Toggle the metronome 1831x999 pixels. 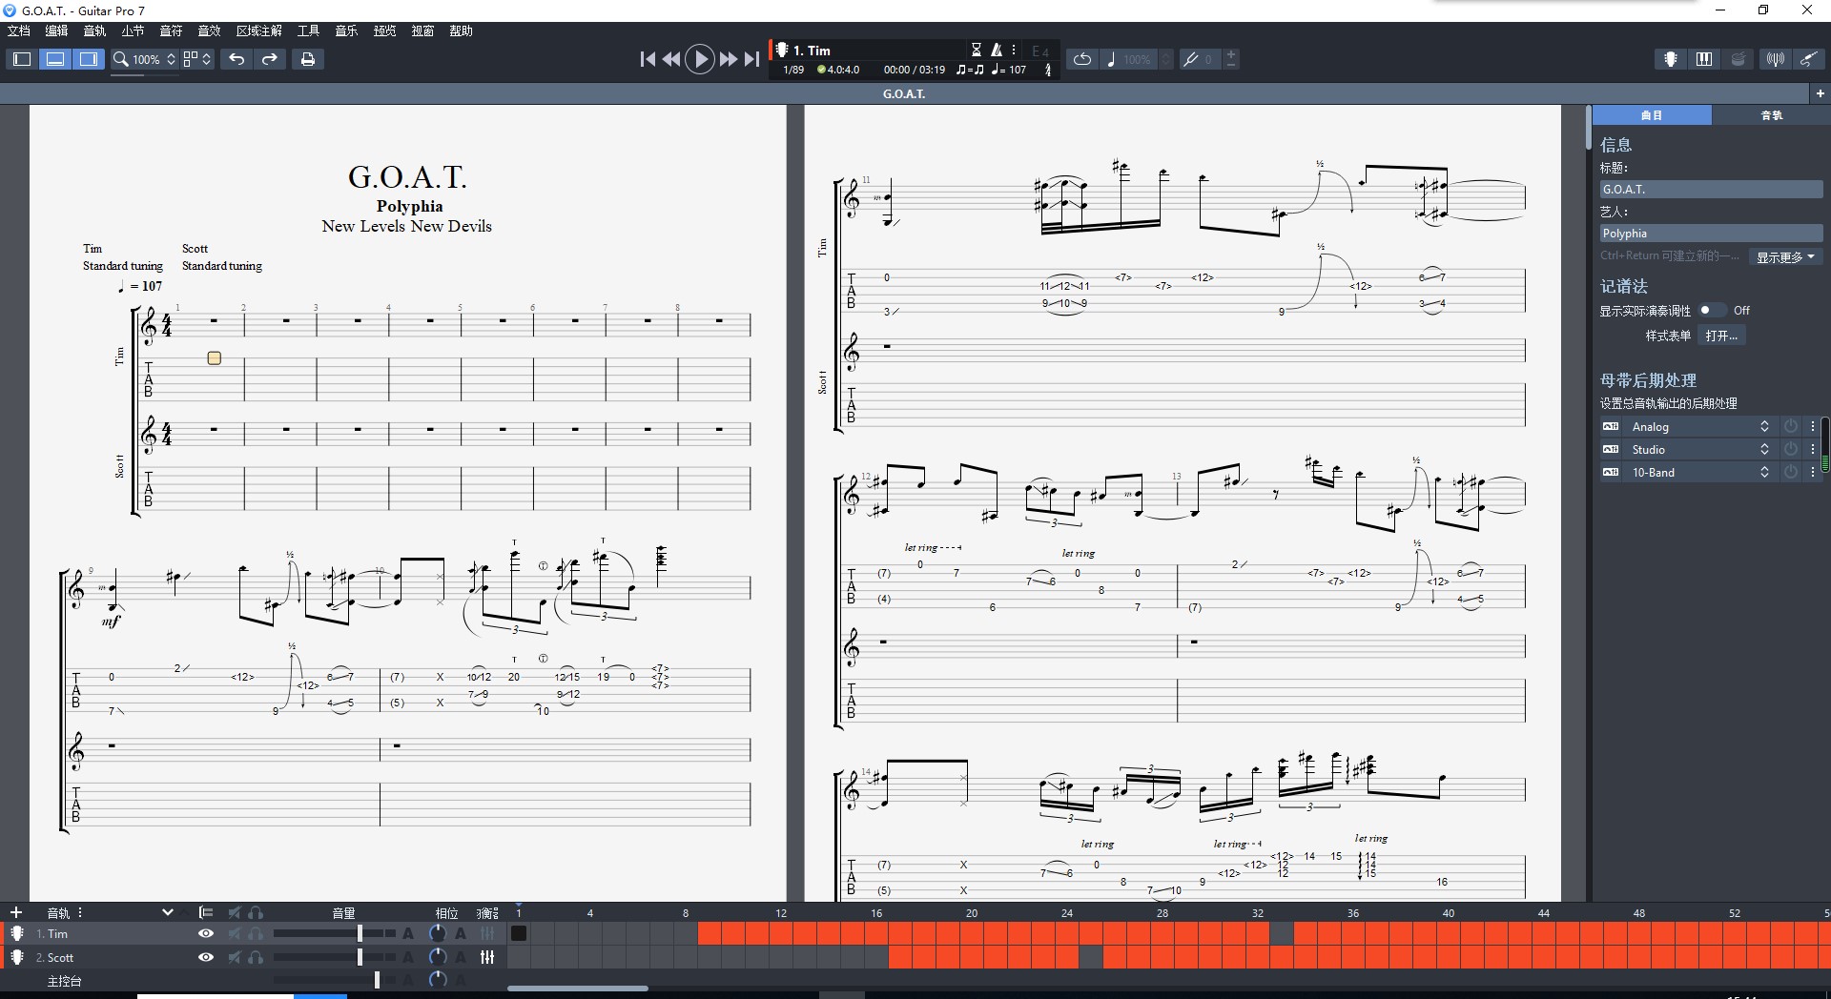(997, 51)
